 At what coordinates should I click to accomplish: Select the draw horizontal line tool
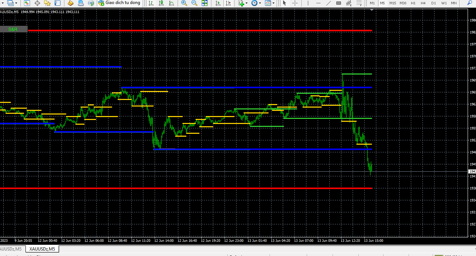click(318, 3)
